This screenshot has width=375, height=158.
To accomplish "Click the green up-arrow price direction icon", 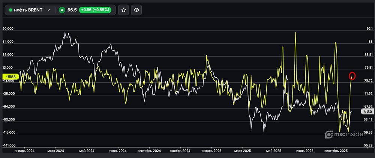I will [x=62, y=10].
